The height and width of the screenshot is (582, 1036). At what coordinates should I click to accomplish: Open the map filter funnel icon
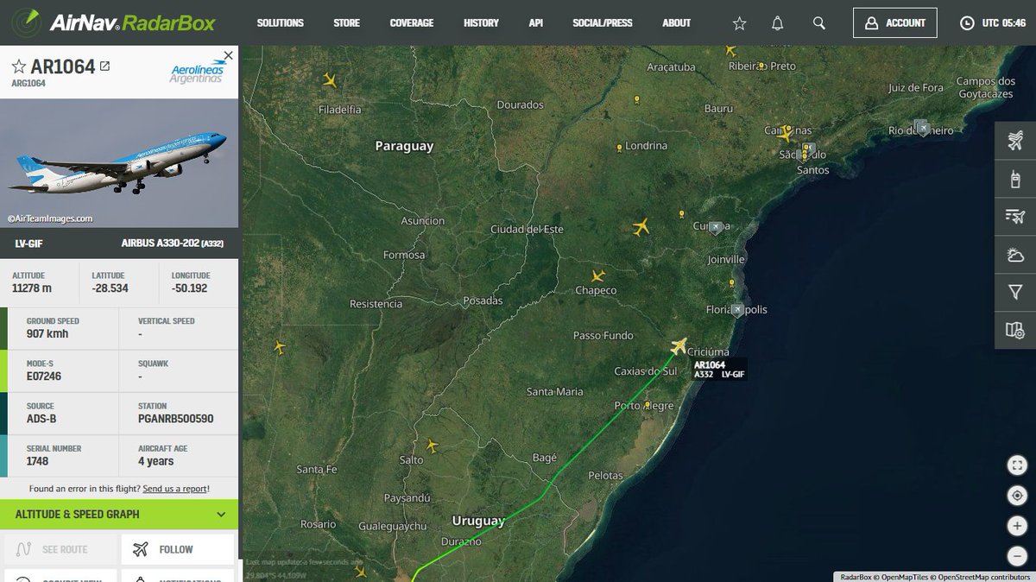click(x=1015, y=293)
